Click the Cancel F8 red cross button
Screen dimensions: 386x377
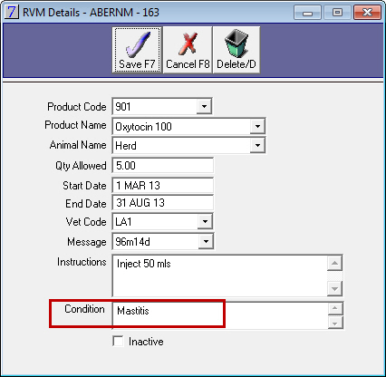coord(188,50)
